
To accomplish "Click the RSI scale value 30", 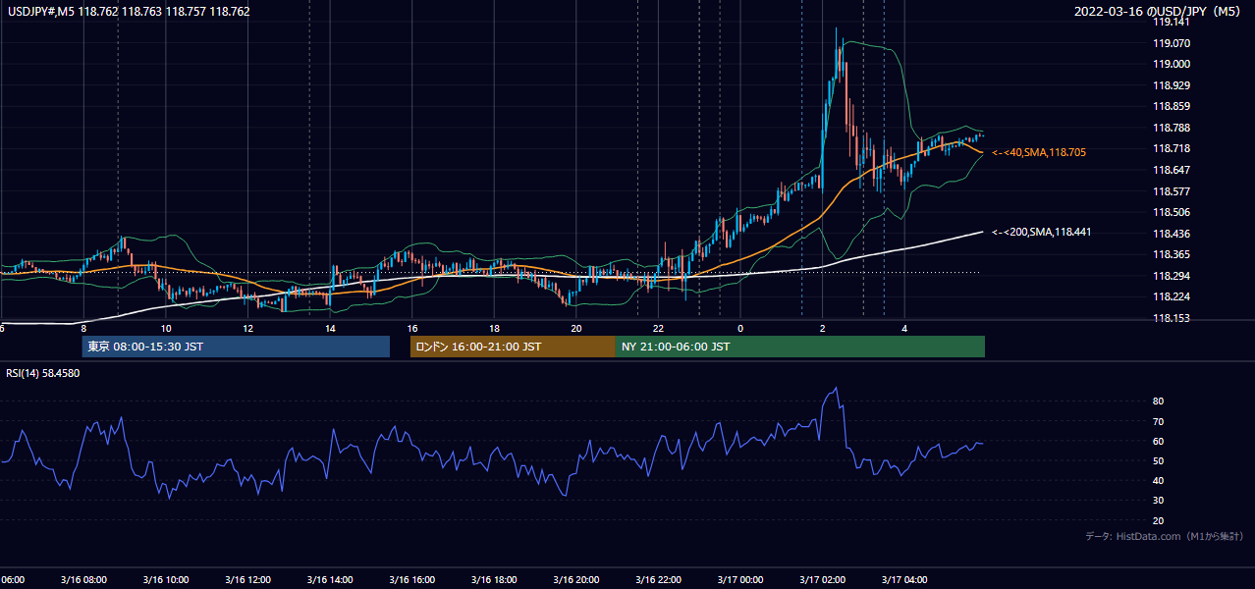I will tap(1159, 501).
